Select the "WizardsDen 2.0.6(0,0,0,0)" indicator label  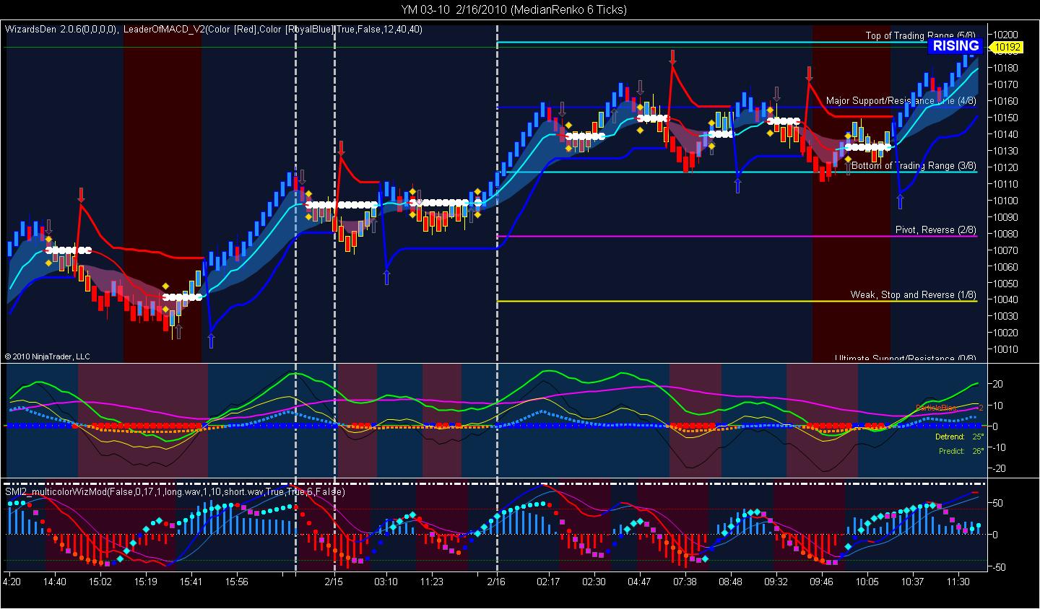(61, 30)
